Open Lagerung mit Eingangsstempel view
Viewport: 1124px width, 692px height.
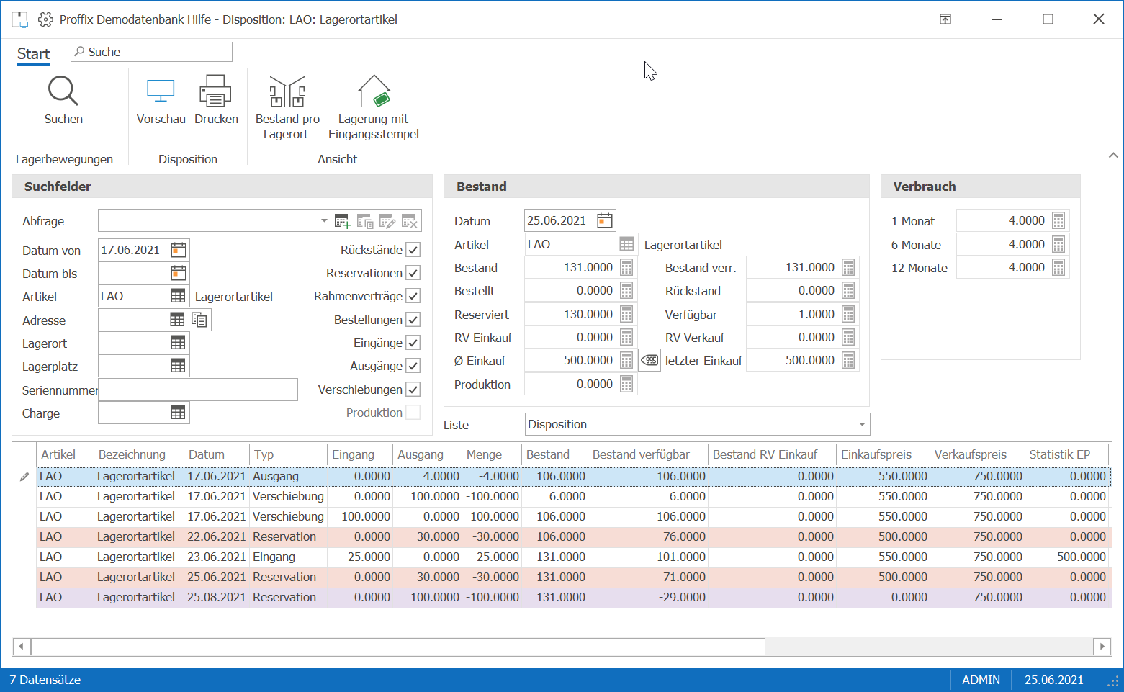pos(373,108)
